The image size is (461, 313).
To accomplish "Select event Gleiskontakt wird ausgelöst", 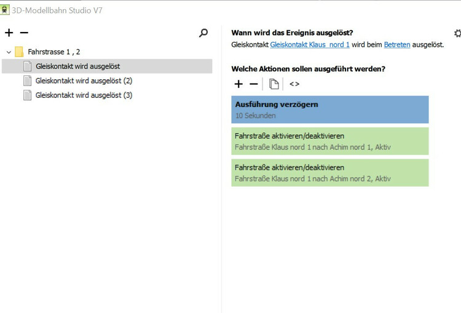I will [77, 66].
